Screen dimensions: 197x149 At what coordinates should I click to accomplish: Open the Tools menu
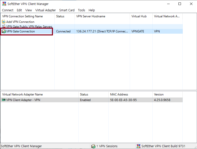click(x=81, y=10)
